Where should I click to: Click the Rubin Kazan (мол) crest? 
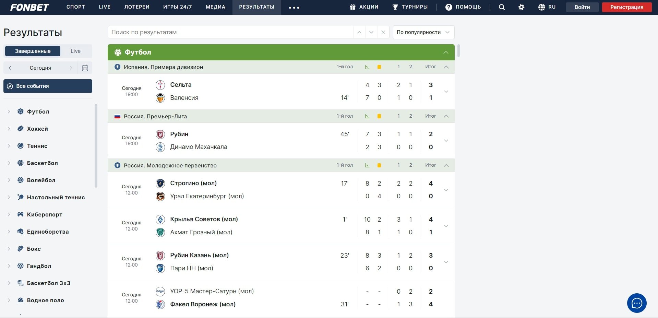pos(160,256)
